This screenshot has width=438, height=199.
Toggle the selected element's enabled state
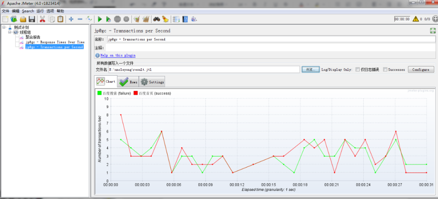[89, 19]
